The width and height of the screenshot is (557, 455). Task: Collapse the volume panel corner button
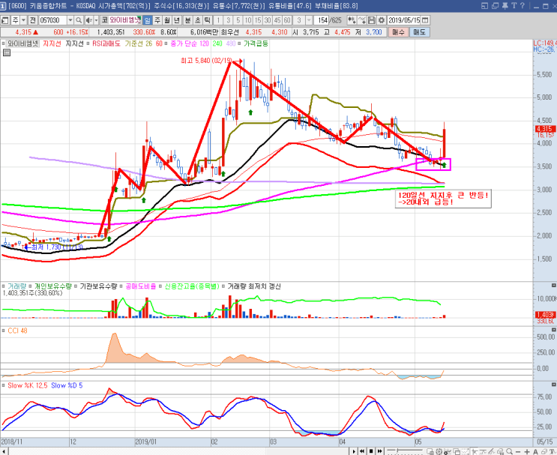coord(553,286)
